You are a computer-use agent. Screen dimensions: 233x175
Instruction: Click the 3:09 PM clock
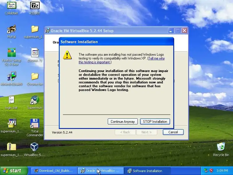pos(222,171)
